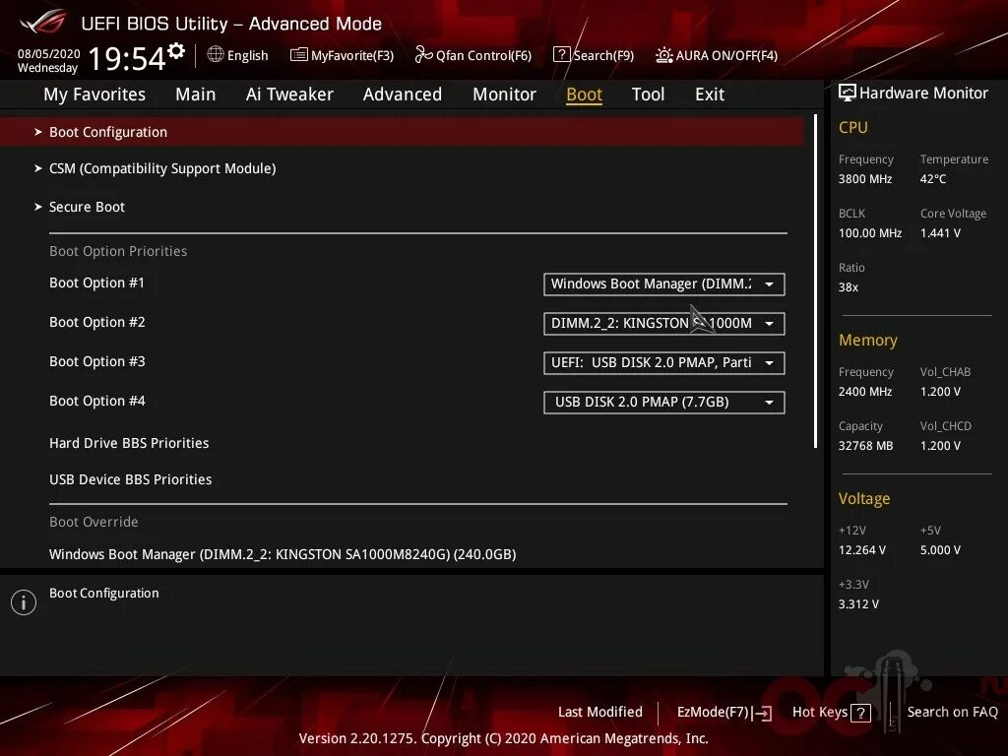Click the 19:54 clock display
Viewport: 1008px width, 756px height.
[127, 58]
